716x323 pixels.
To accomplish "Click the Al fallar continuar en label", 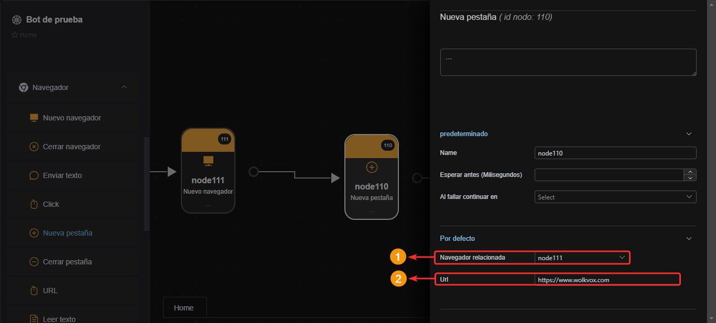I will tap(469, 197).
